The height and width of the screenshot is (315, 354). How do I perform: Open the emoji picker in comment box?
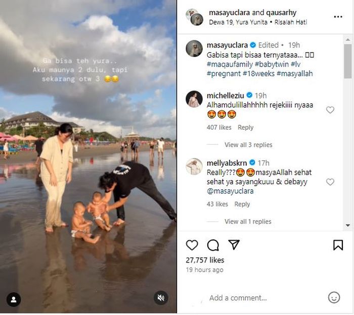click(x=334, y=298)
